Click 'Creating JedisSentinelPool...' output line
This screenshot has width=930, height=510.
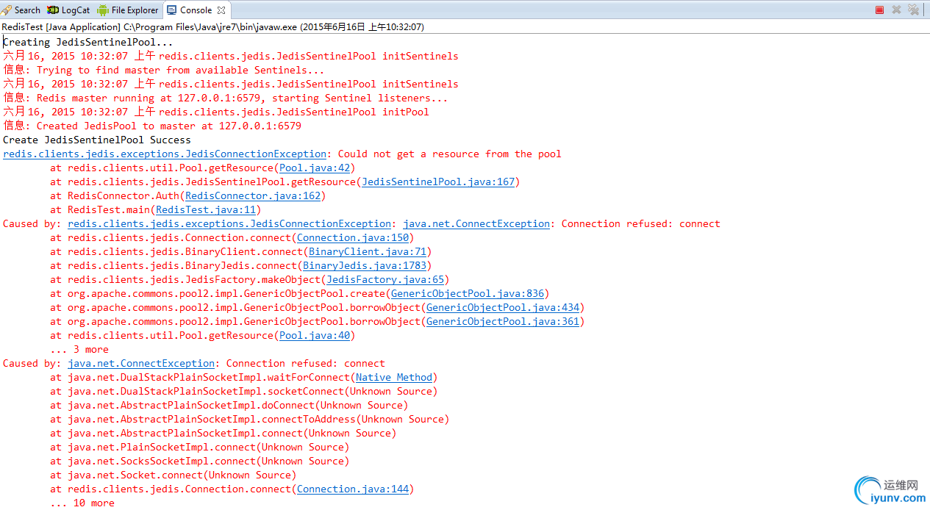88,42
